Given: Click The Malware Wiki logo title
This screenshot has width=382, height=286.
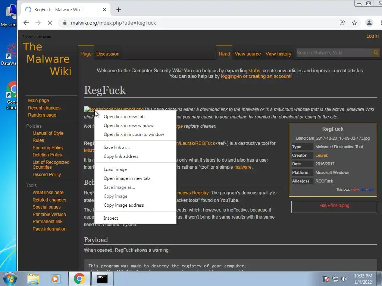Looking at the screenshot, I should 47,59.
